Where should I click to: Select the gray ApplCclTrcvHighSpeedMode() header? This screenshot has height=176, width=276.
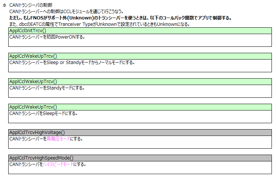tap(140, 158)
